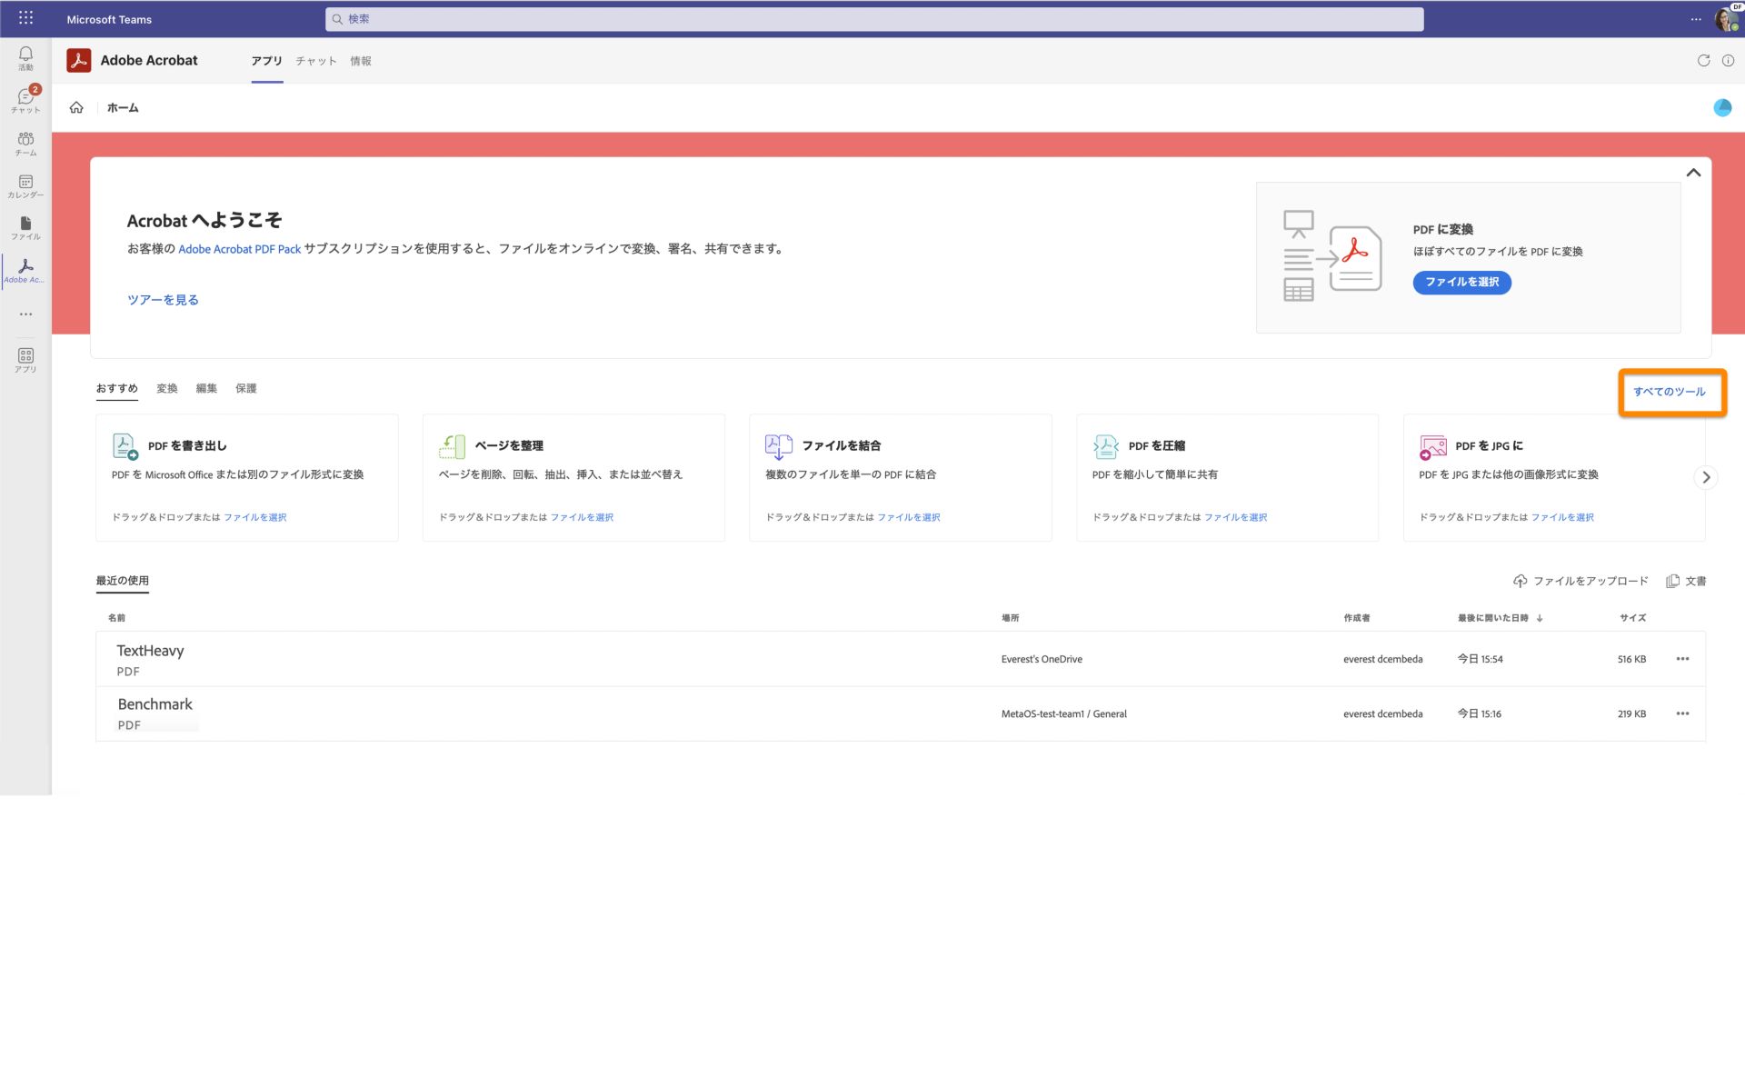Viewport: 1745px width, 1087px height.
Task: Open the app info circle icon
Action: click(1728, 60)
